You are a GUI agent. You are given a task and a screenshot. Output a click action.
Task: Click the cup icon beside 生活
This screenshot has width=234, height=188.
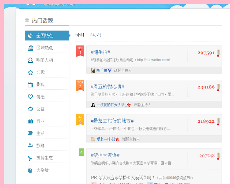pos(30,133)
